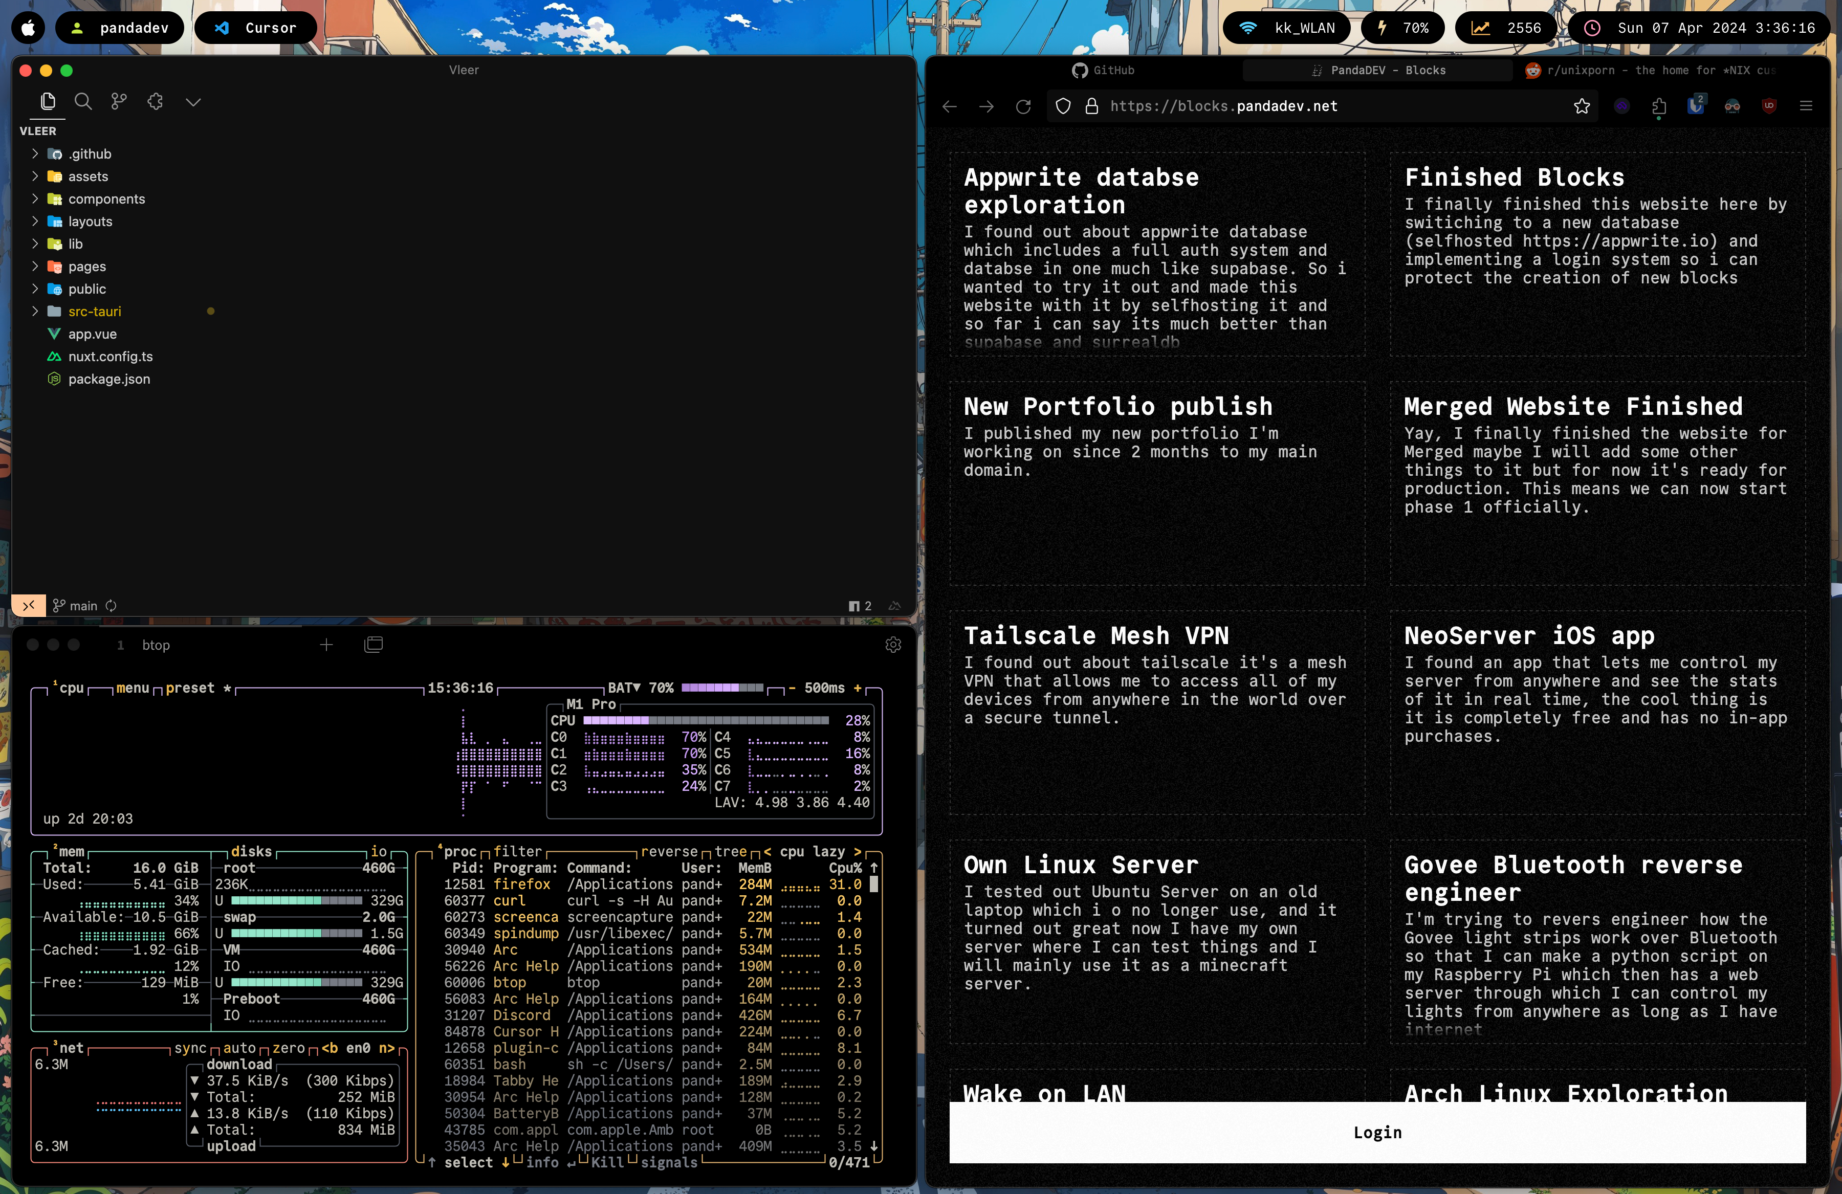Click the shield tracking protection icon
Screen dimensions: 1842x1194
pos(1063,106)
